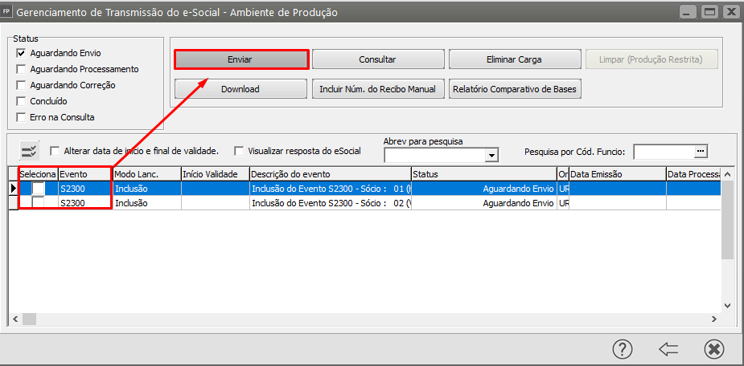
Task: Click the Status column header in grid
Action: [483, 174]
